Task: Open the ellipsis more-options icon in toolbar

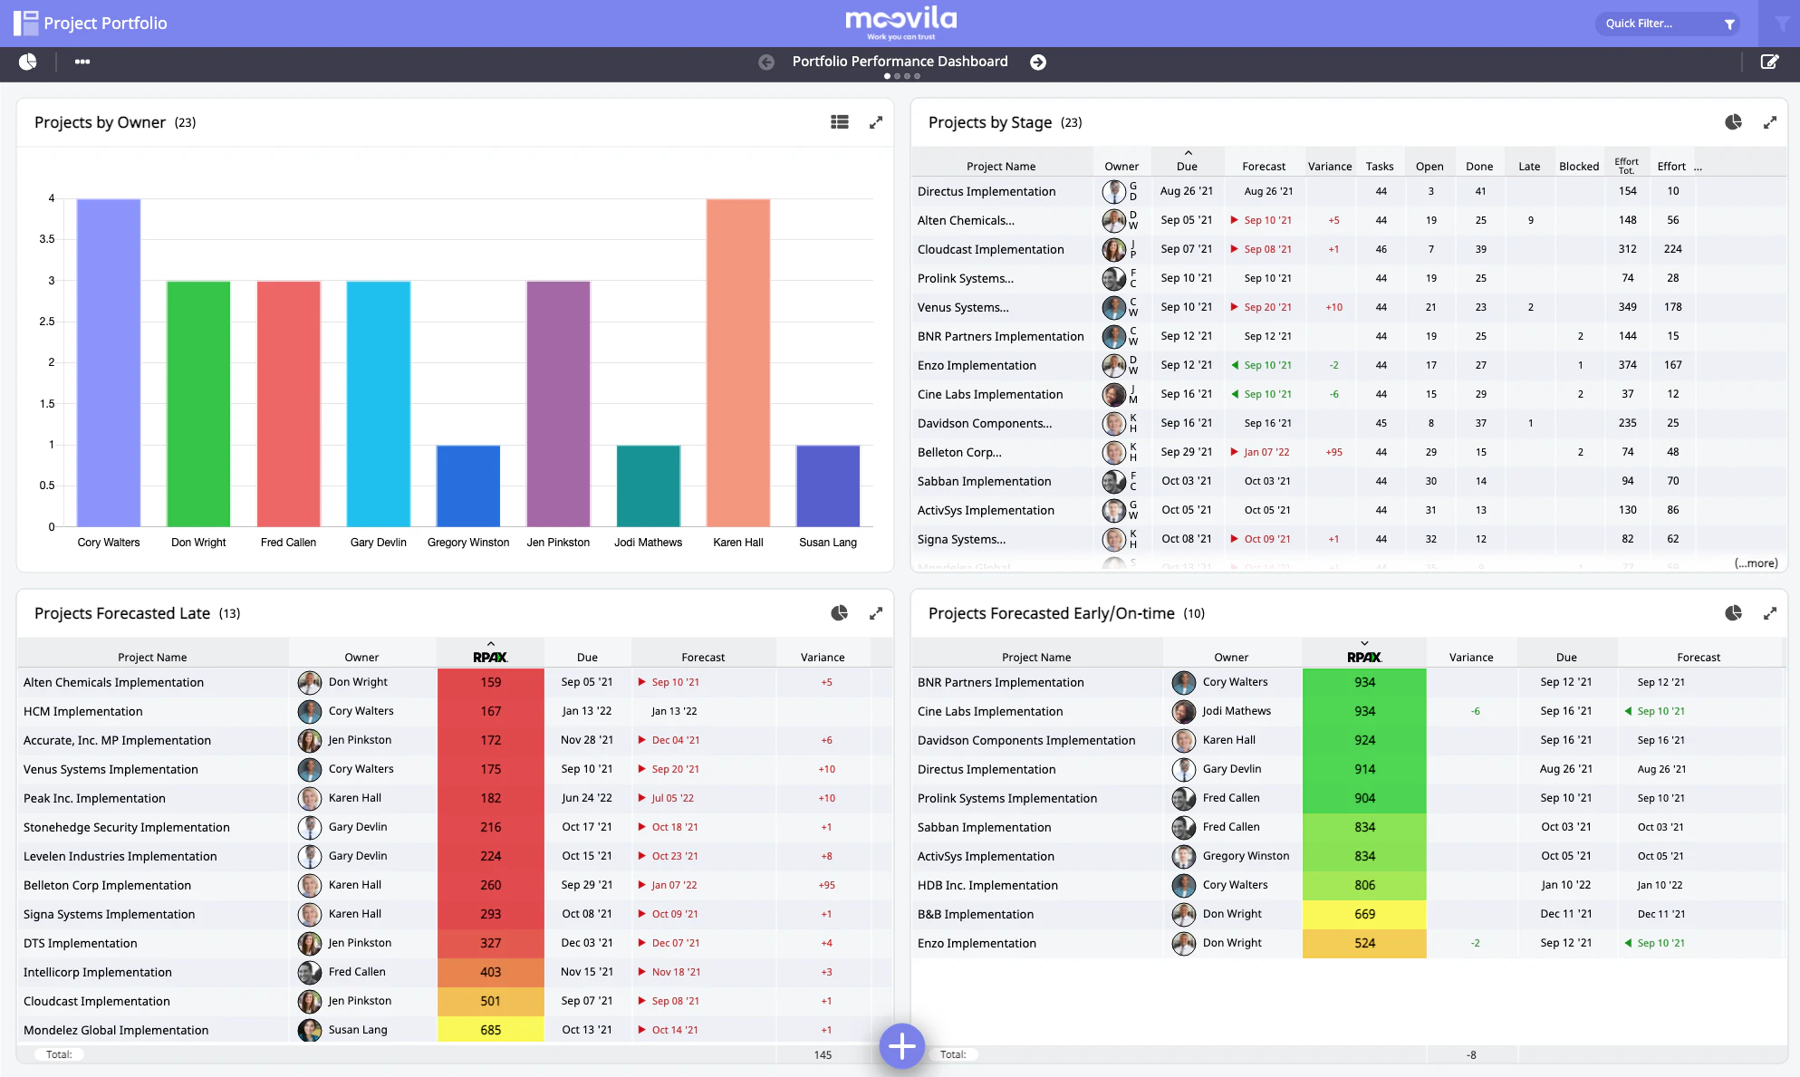Action: tap(82, 62)
